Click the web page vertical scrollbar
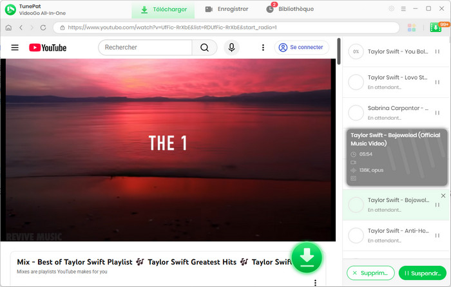Image resolution: width=451 pixels, height=287 pixels. coord(339,51)
